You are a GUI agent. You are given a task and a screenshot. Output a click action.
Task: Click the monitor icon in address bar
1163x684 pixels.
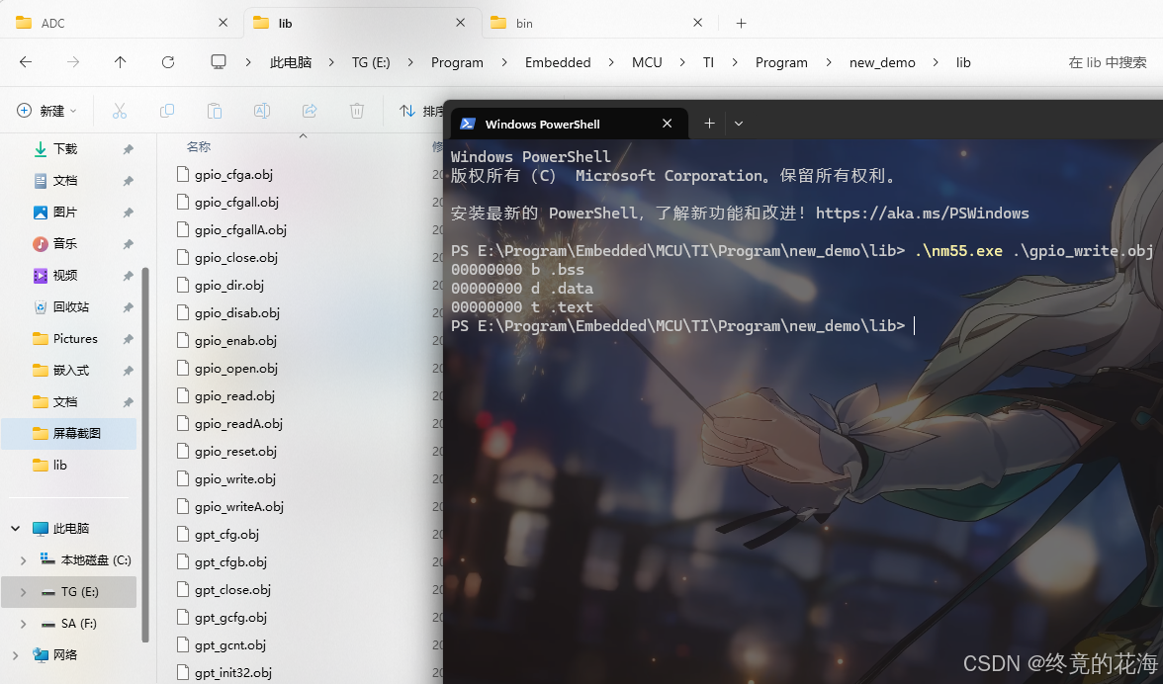(x=218, y=62)
